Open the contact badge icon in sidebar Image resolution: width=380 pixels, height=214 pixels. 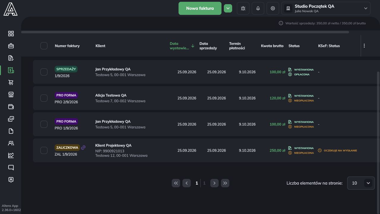click(11, 180)
